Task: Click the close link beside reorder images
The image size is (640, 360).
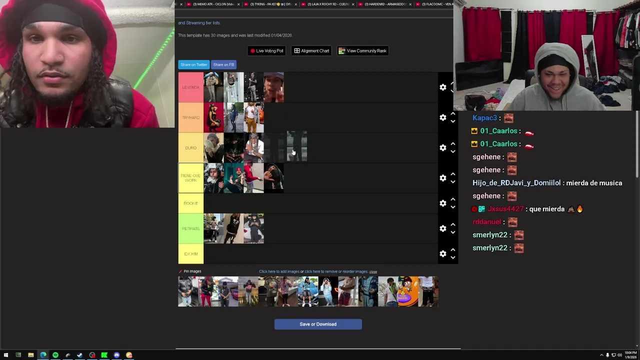Action: click(x=373, y=271)
